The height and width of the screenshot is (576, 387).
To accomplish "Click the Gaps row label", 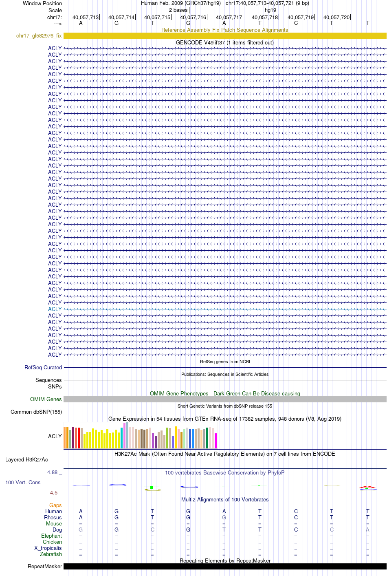I will click(55, 505).
